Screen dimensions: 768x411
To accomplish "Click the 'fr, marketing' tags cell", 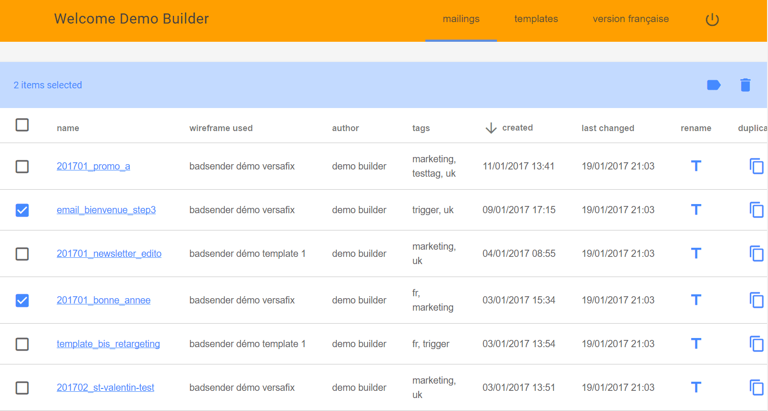I will tap(433, 300).
